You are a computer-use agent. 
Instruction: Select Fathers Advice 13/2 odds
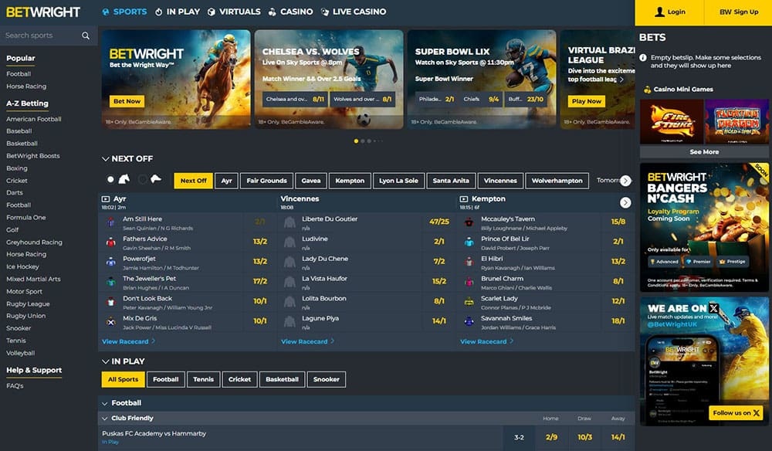(x=260, y=242)
